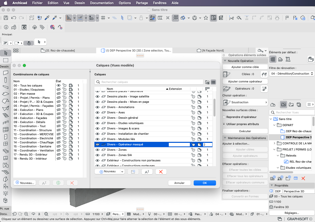Screen dimensions: 315x222
Task: Click lock icon for 02 - Plan masse
Action: pos(64,94)
